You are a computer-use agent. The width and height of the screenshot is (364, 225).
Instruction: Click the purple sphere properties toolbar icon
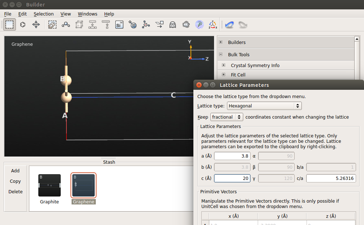[200, 24]
